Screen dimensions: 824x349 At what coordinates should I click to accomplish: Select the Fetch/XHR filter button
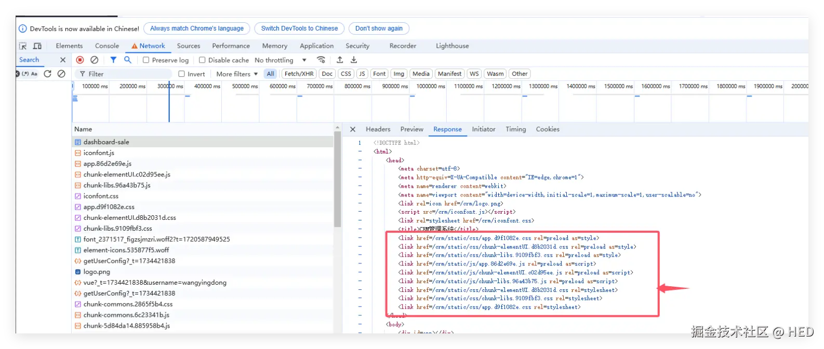pos(299,74)
